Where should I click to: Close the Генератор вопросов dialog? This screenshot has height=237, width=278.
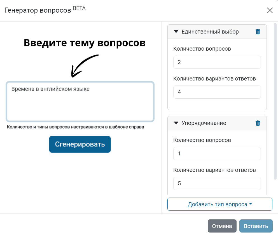tap(270, 10)
